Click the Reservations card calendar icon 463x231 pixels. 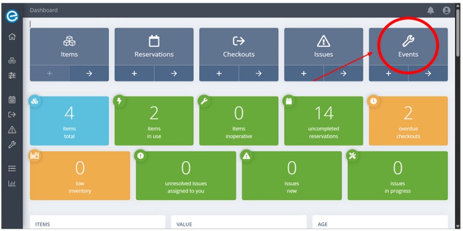pos(154,41)
